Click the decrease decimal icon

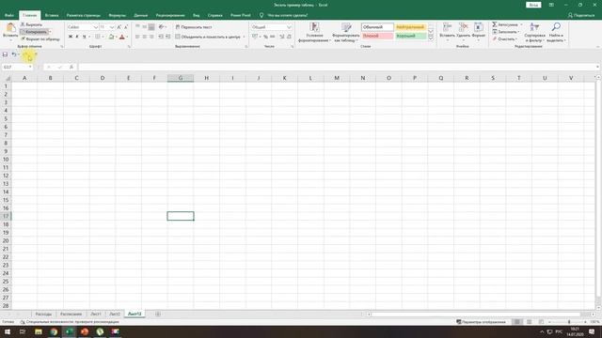click(x=289, y=37)
